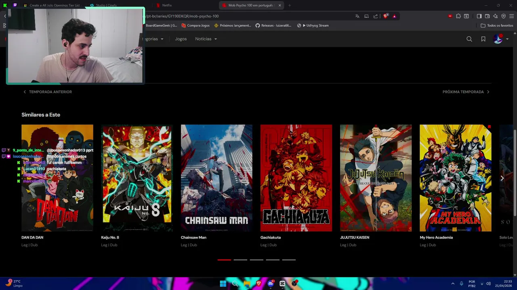Open the browser hamburger main menu
Image resolution: width=517 pixels, height=290 pixels.
click(511, 16)
